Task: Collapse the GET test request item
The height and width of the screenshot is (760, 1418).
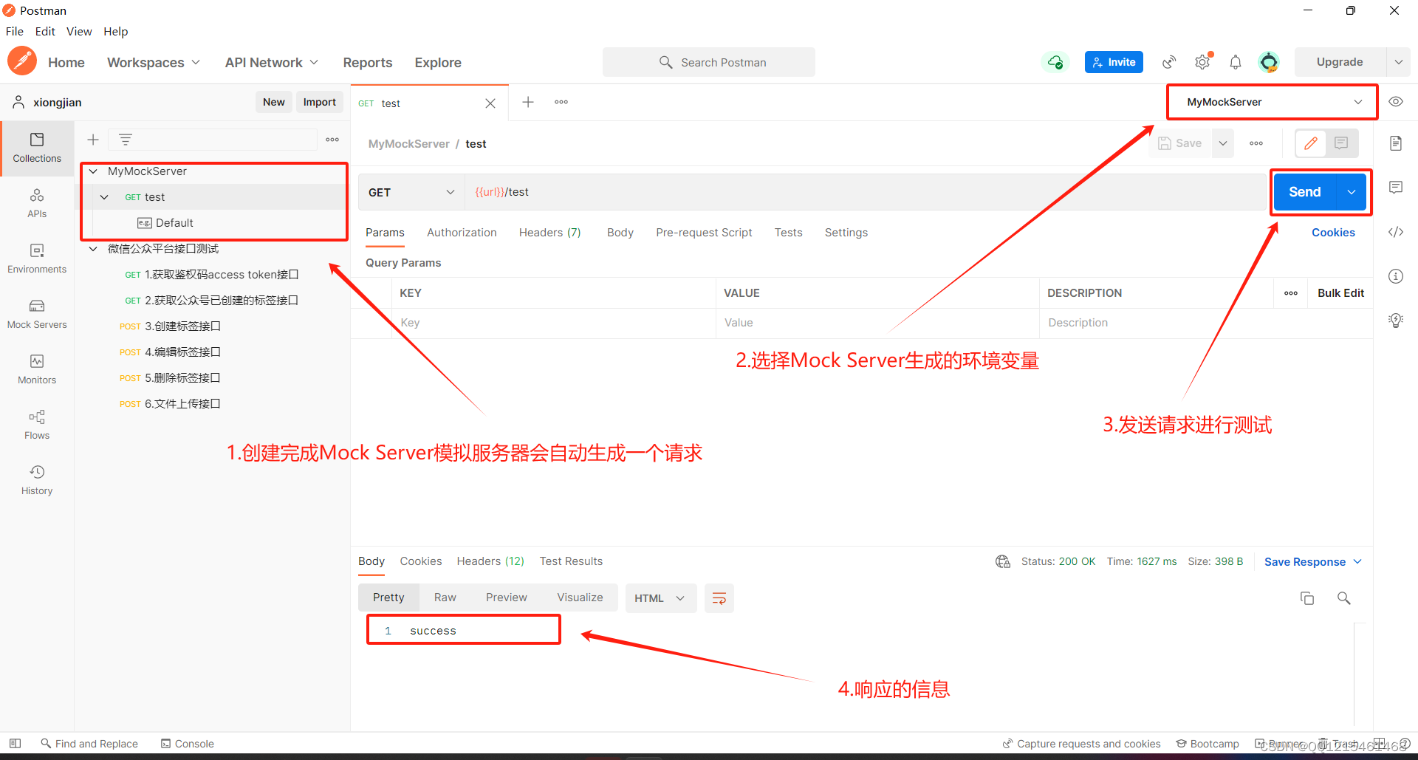Action: click(104, 197)
